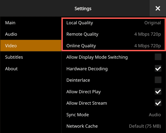Close the Settings dialog with X

click(158, 8)
